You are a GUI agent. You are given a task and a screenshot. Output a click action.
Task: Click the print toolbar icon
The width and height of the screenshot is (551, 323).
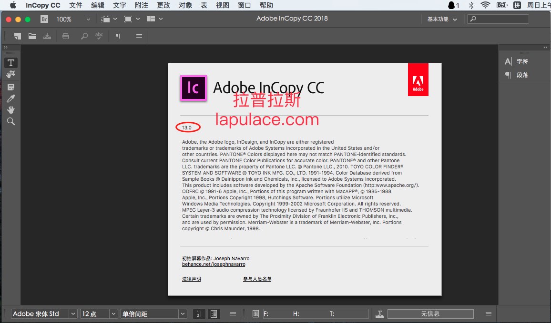click(66, 36)
